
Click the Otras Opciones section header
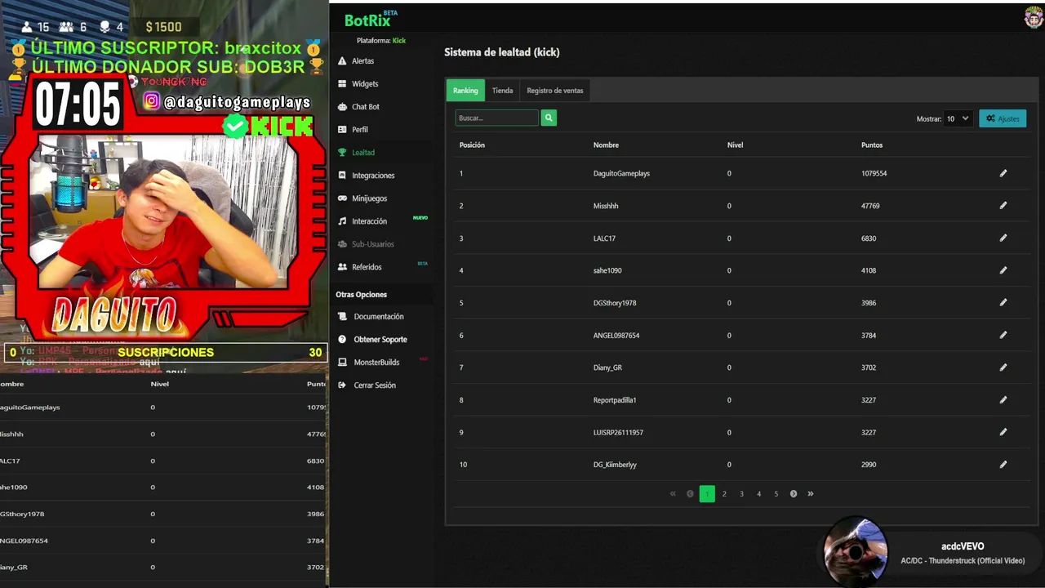pyautogui.click(x=361, y=295)
